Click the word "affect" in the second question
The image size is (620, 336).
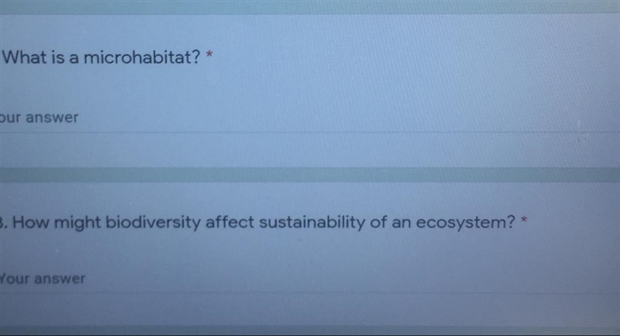tap(229, 222)
